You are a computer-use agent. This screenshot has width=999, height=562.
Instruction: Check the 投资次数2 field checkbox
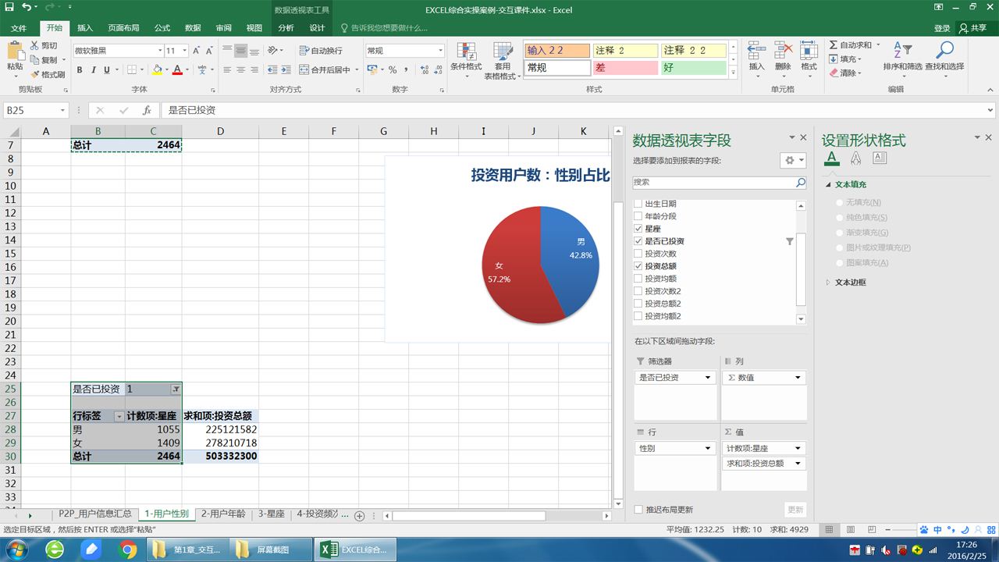(638, 291)
